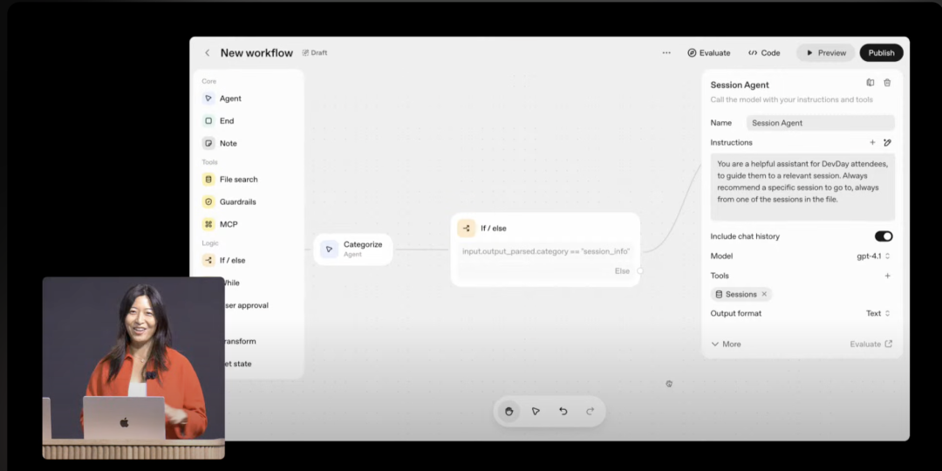Open docs book icon in Session Agent panel
942x471 pixels.
point(870,83)
